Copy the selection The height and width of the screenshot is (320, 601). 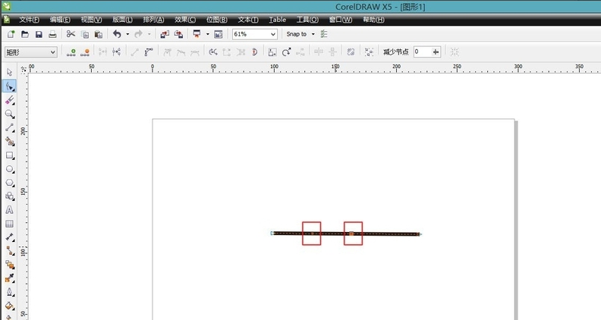(85, 34)
